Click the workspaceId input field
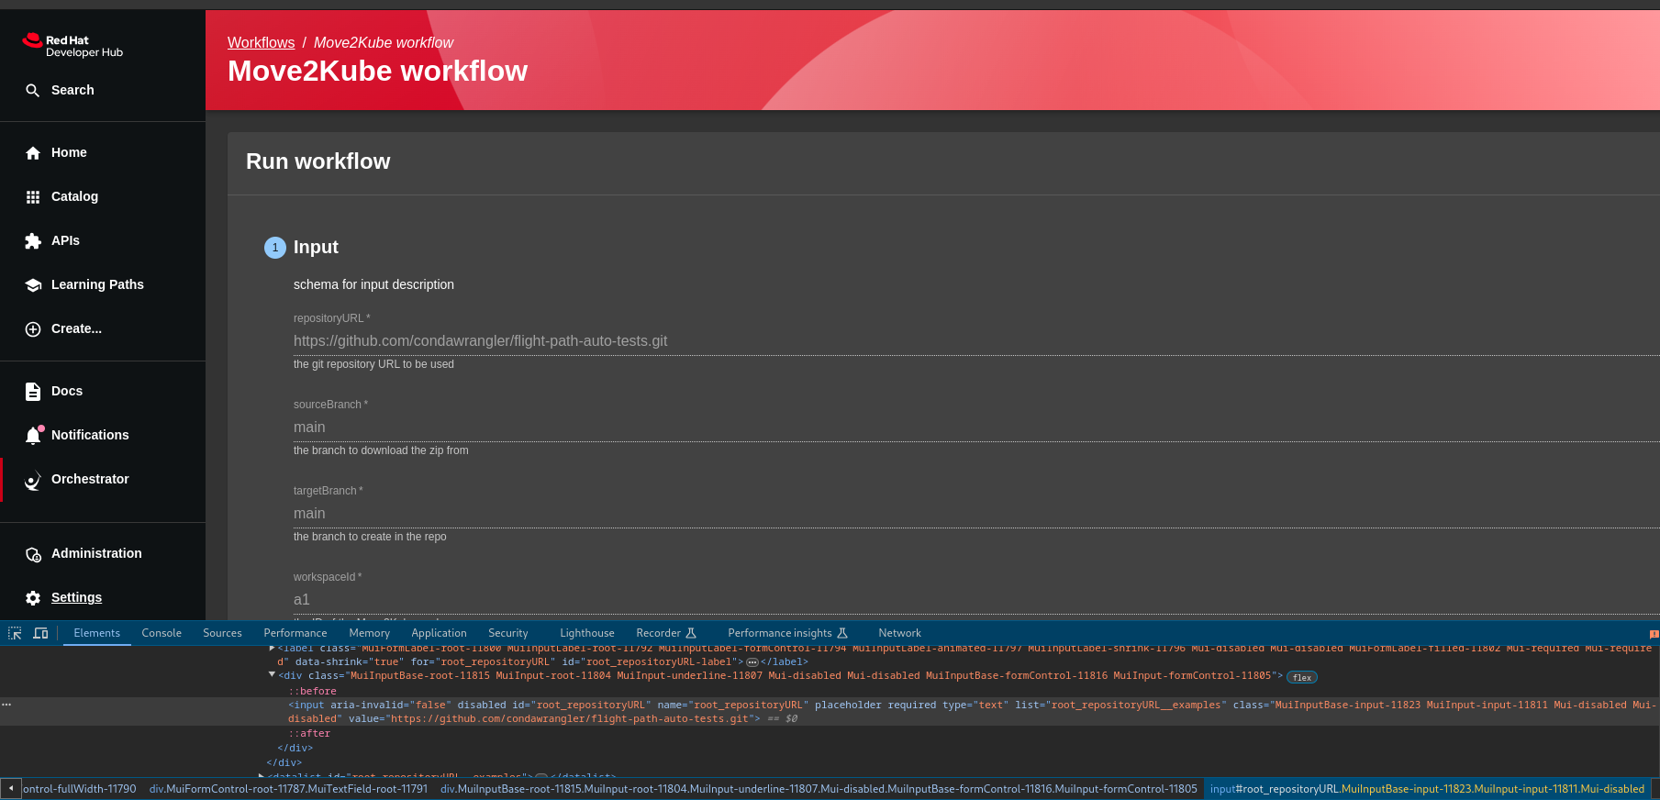 [976, 600]
